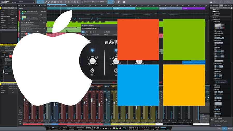233x131 pixels.
Task: Open inspector Timebase Beats dropdown
Action: (x=13, y=10)
